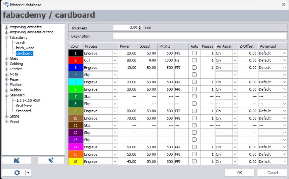Select the Rubber group in tree
The width and height of the screenshot is (289, 179).
[16, 90]
